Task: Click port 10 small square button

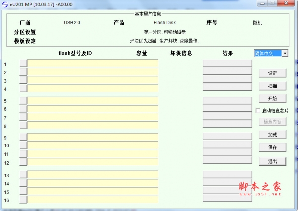Action: pyautogui.click(x=23, y=145)
